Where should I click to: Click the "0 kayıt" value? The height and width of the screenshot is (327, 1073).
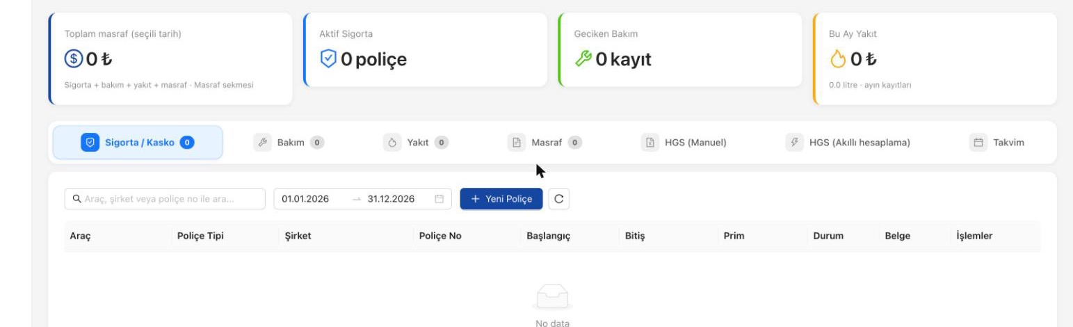point(623,60)
